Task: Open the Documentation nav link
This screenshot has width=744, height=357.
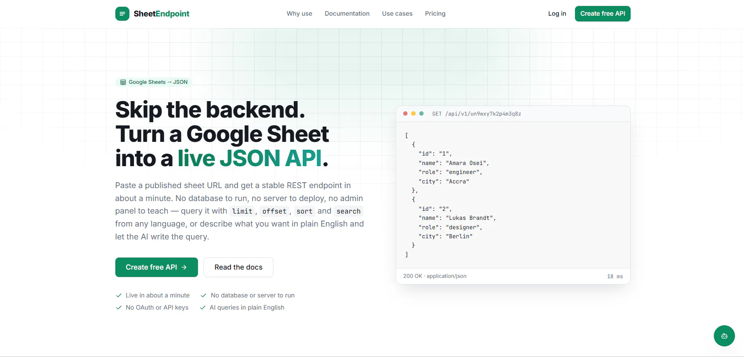Action: click(347, 14)
